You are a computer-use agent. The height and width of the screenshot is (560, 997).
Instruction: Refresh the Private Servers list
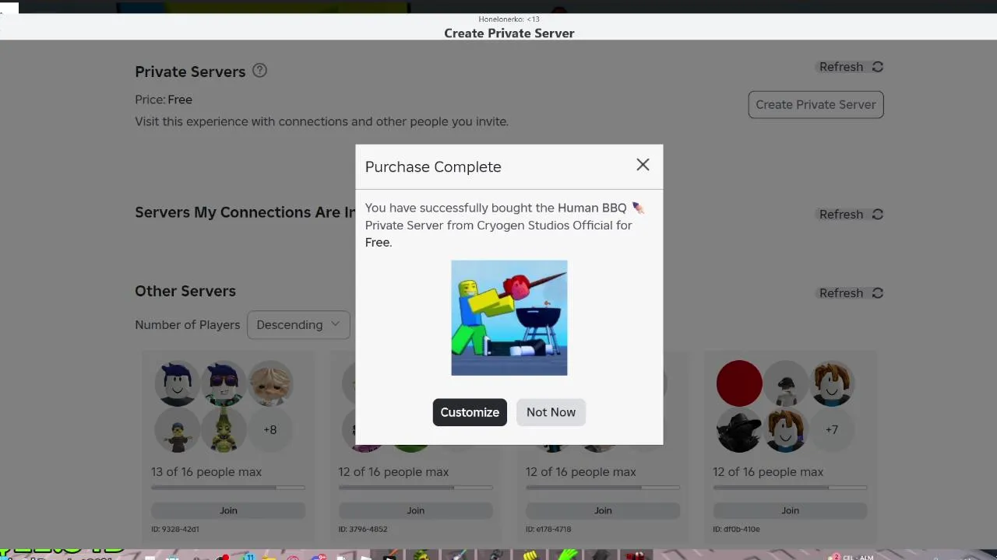click(x=851, y=67)
